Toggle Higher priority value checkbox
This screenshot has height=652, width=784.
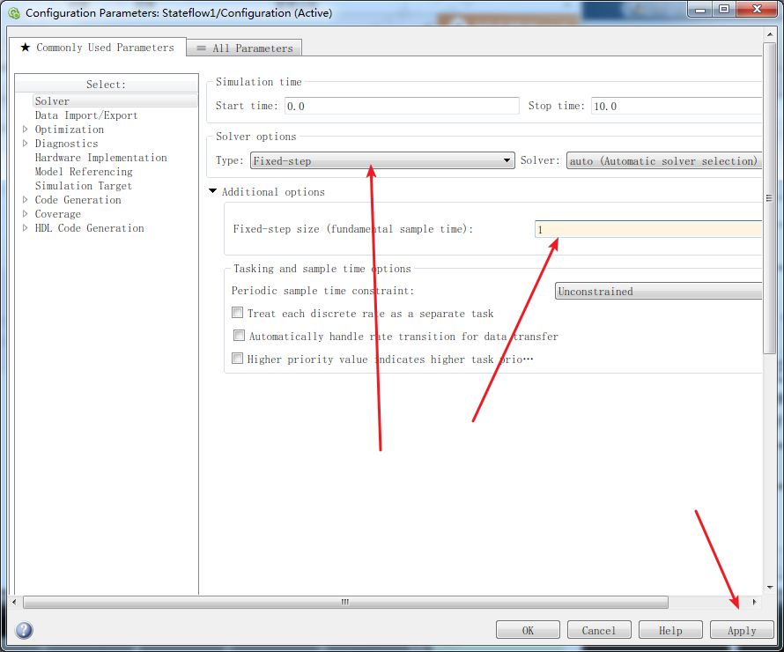tap(238, 359)
